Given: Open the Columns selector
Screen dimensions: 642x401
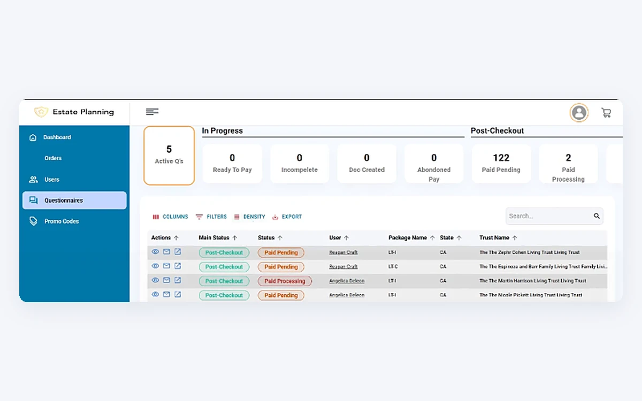Looking at the screenshot, I should pyautogui.click(x=170, y=217).
